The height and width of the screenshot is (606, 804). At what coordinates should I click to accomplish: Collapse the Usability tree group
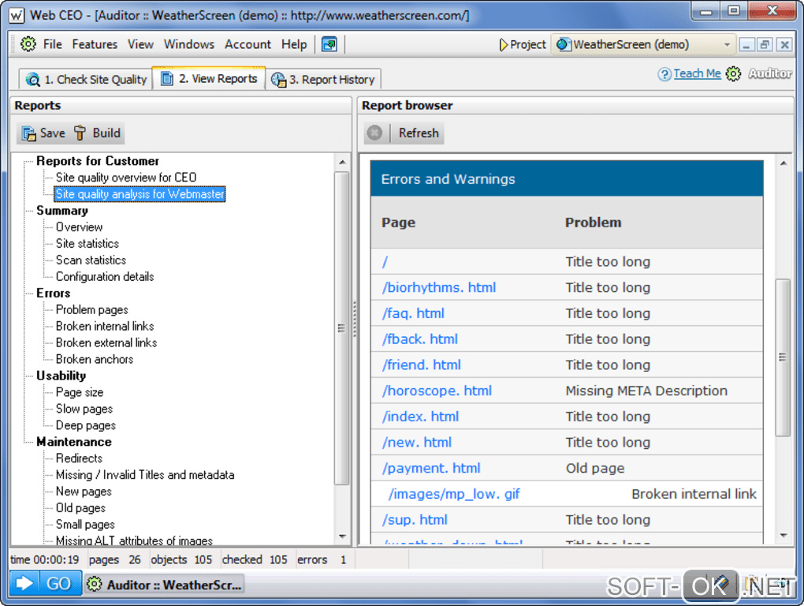(61, 376)
